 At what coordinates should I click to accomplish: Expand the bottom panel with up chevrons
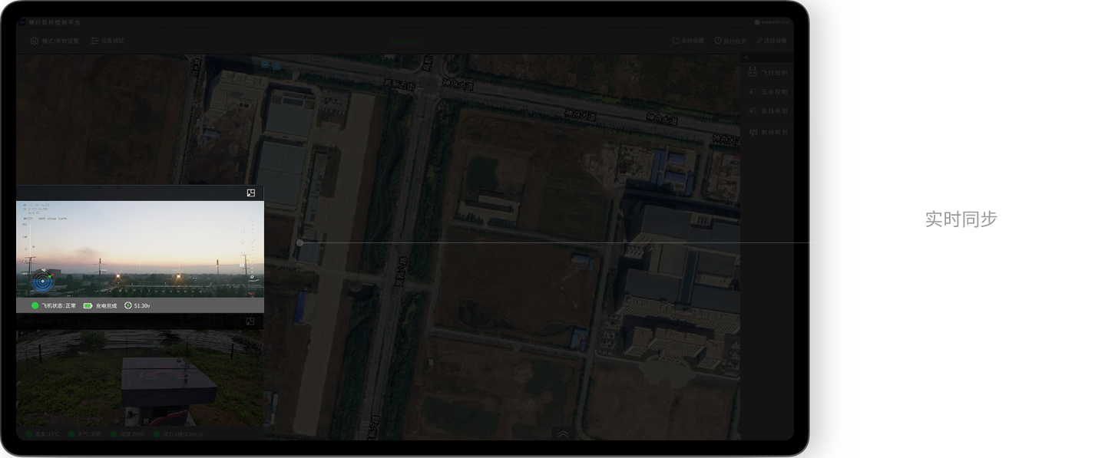pyautogui.click(x=563, y=433)
